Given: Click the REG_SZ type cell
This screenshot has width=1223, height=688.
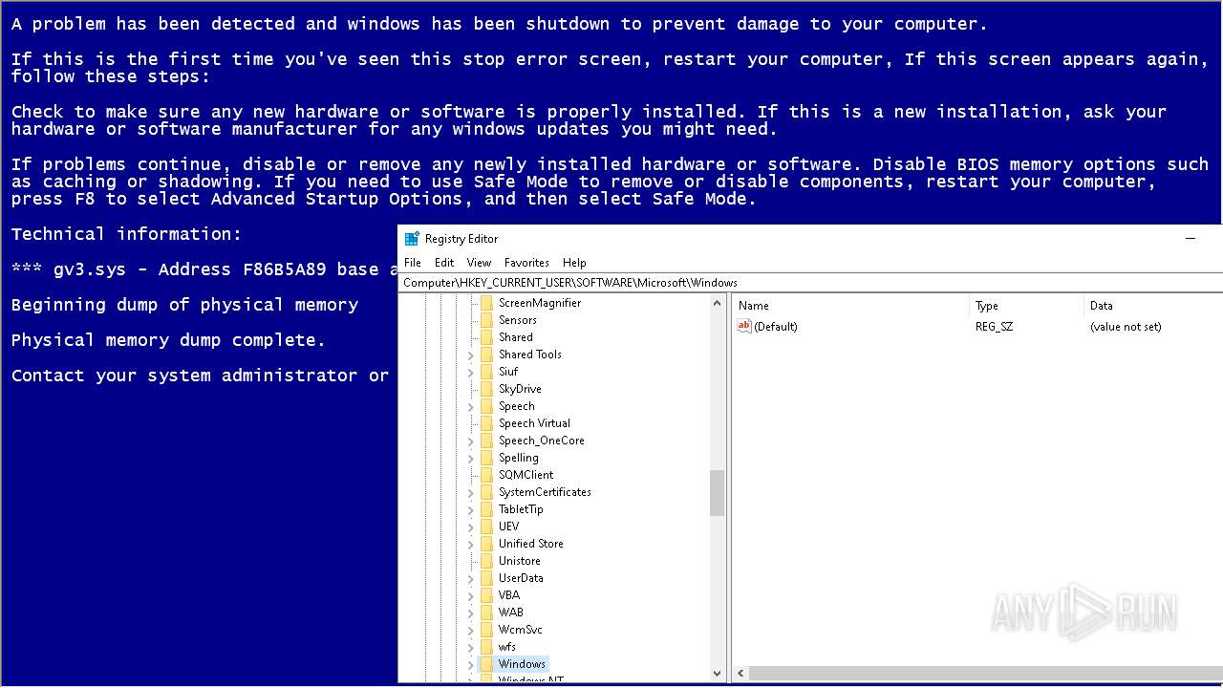Looking at the screenshot, I should point(994,327).
